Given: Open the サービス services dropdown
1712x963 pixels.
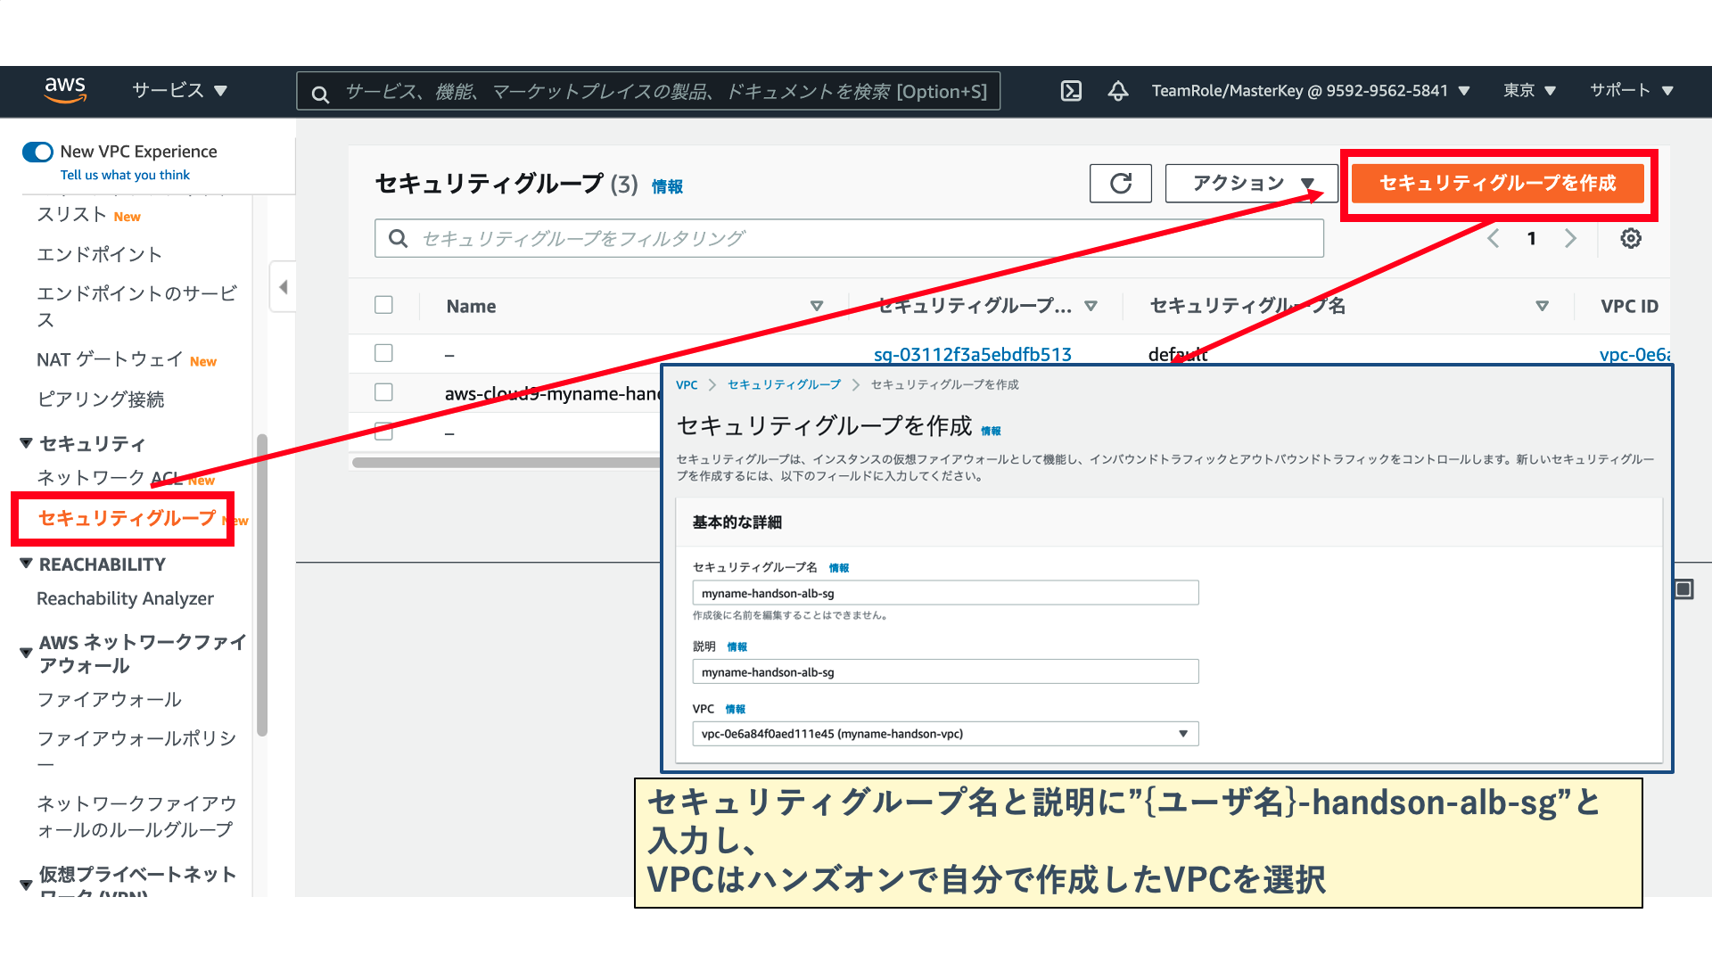Looking at the screenshot, I should point(179,90).
